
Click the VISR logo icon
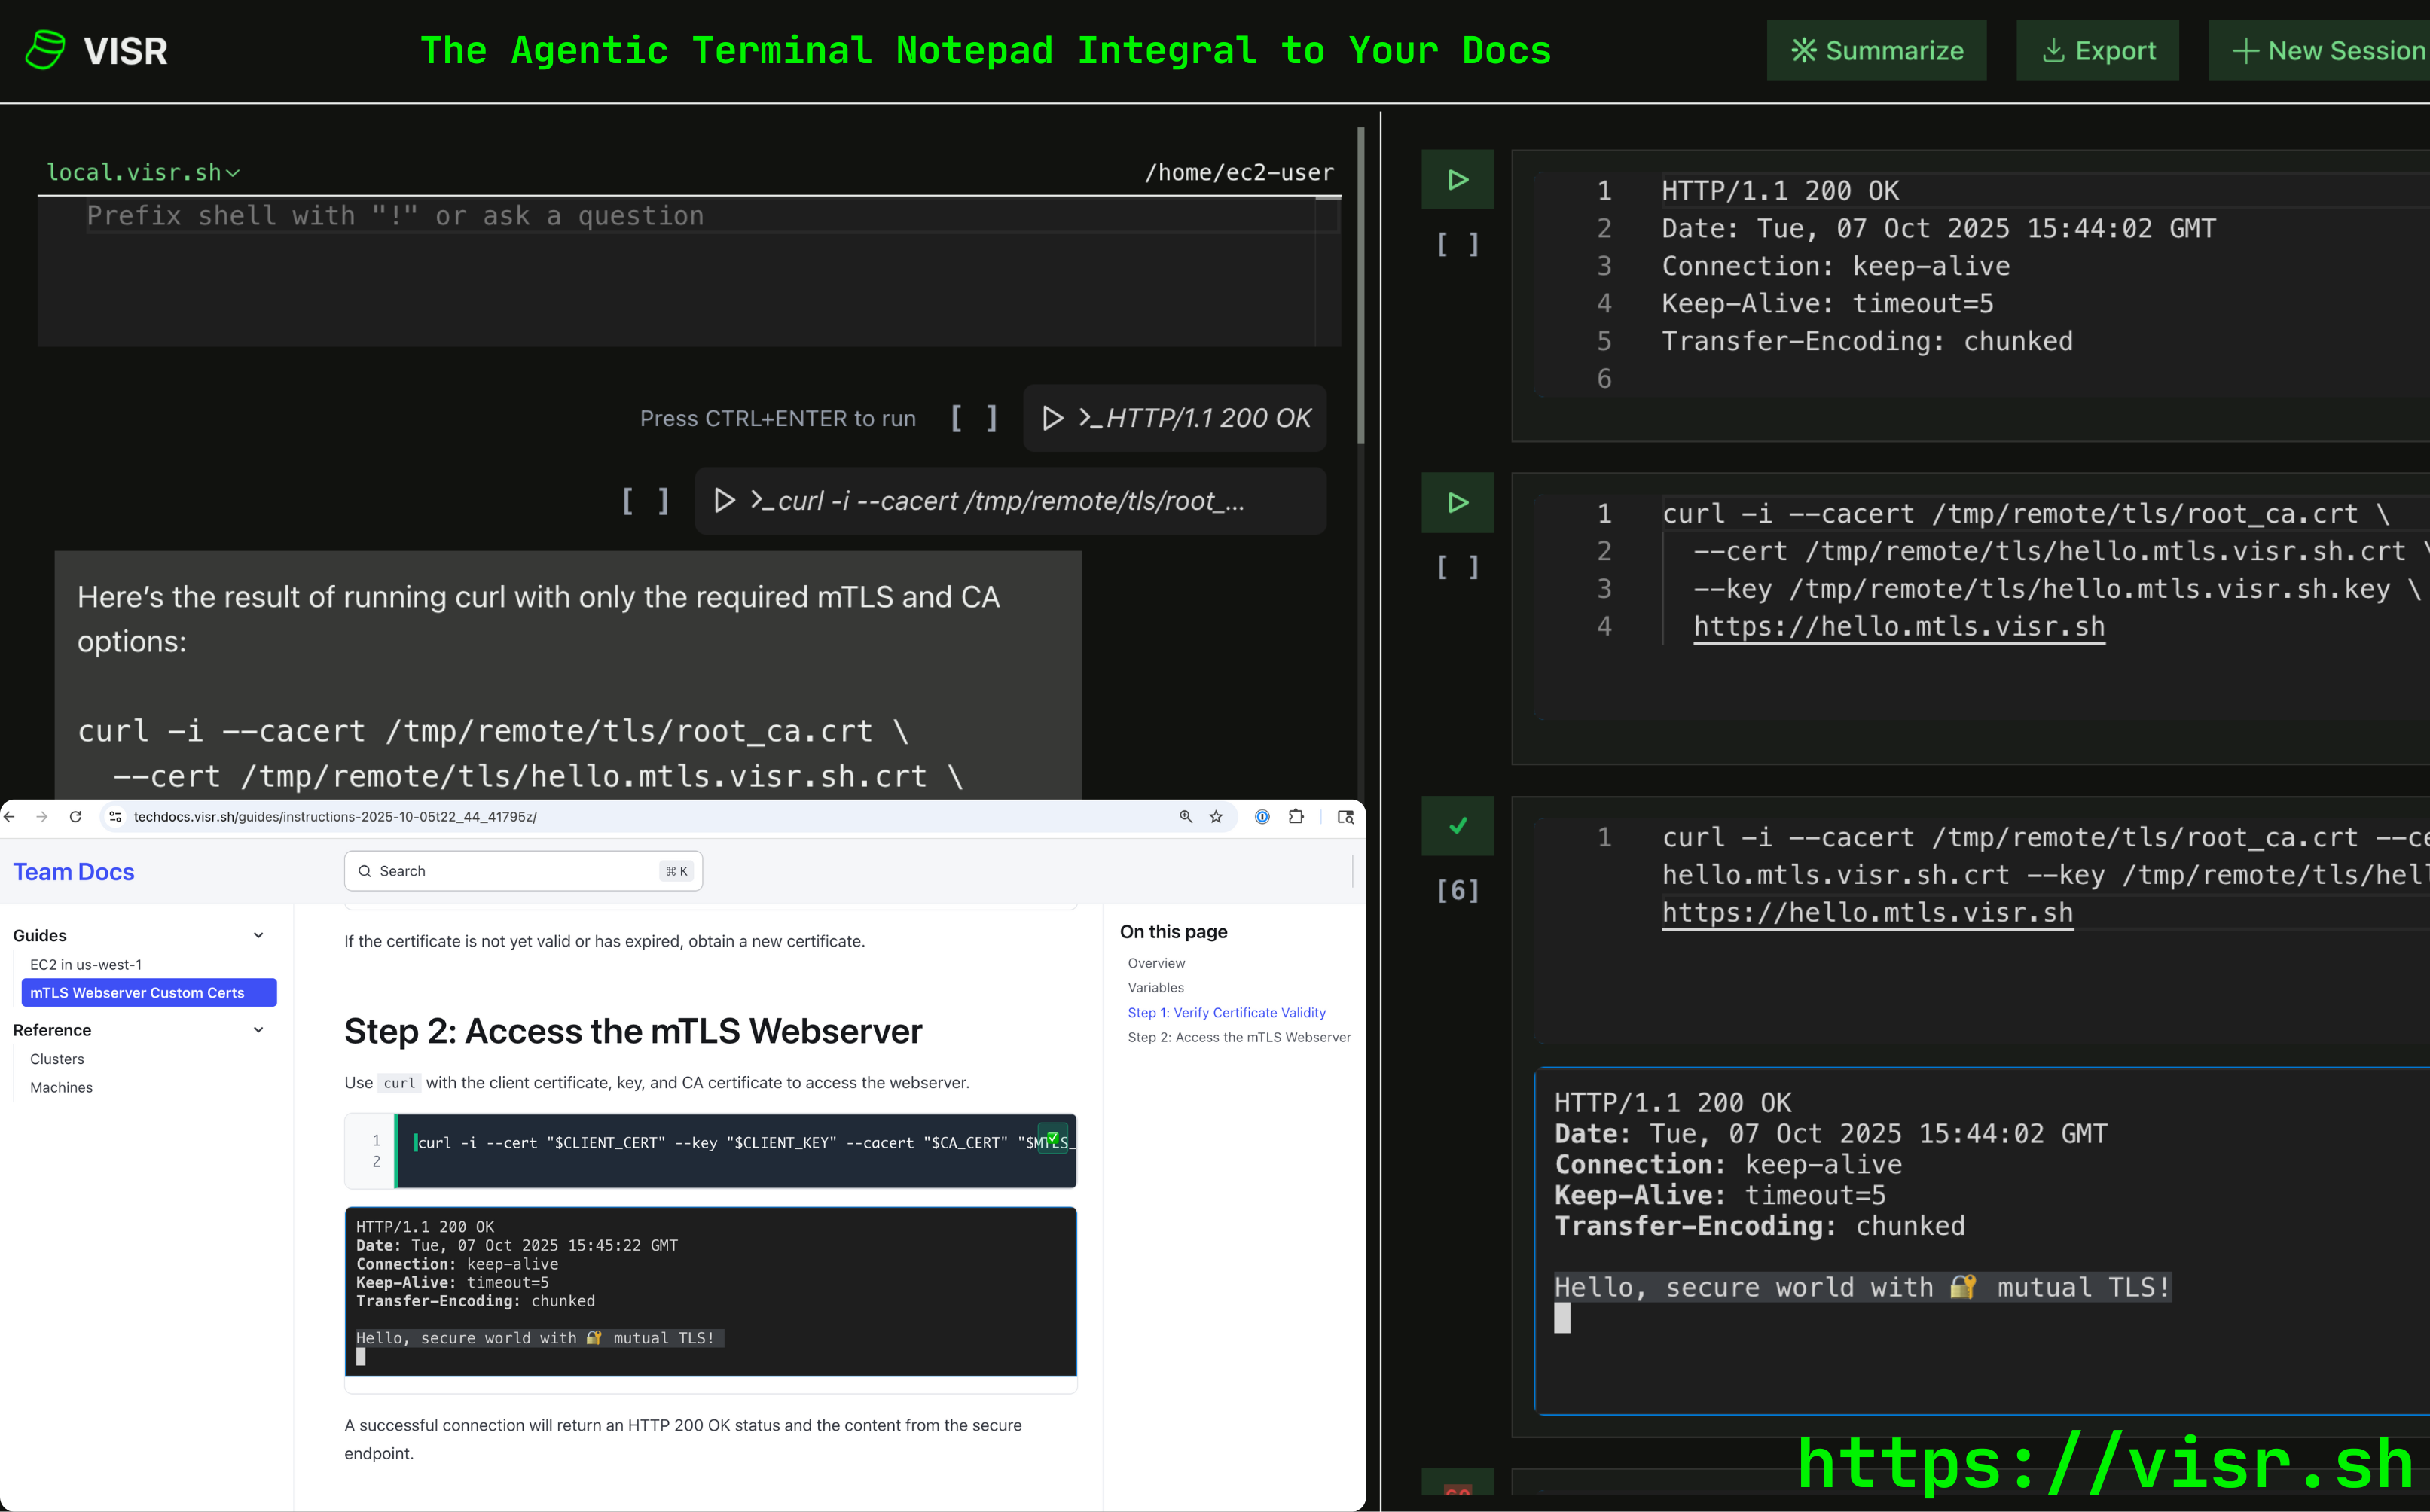coord(45,50)
